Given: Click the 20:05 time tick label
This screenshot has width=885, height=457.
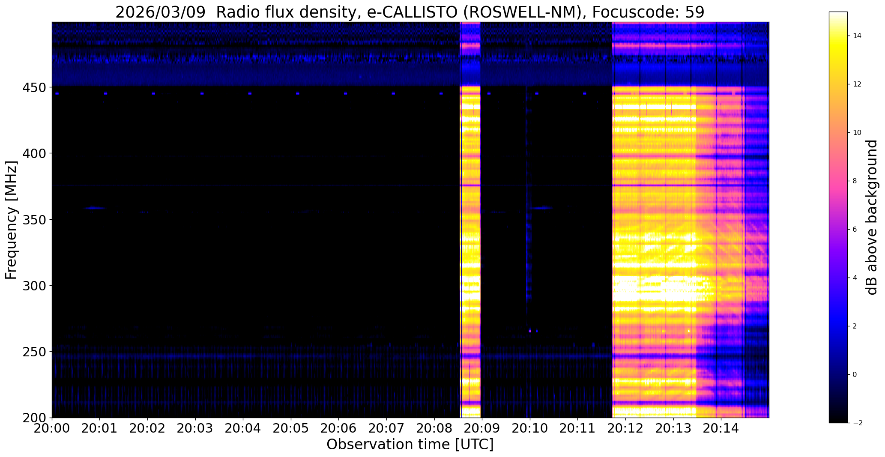Looking at the screenshot, I should (291, 427).
